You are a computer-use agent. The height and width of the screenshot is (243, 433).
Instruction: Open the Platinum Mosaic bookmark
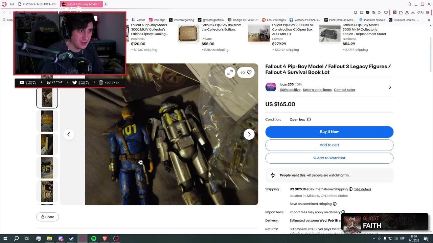372,20
